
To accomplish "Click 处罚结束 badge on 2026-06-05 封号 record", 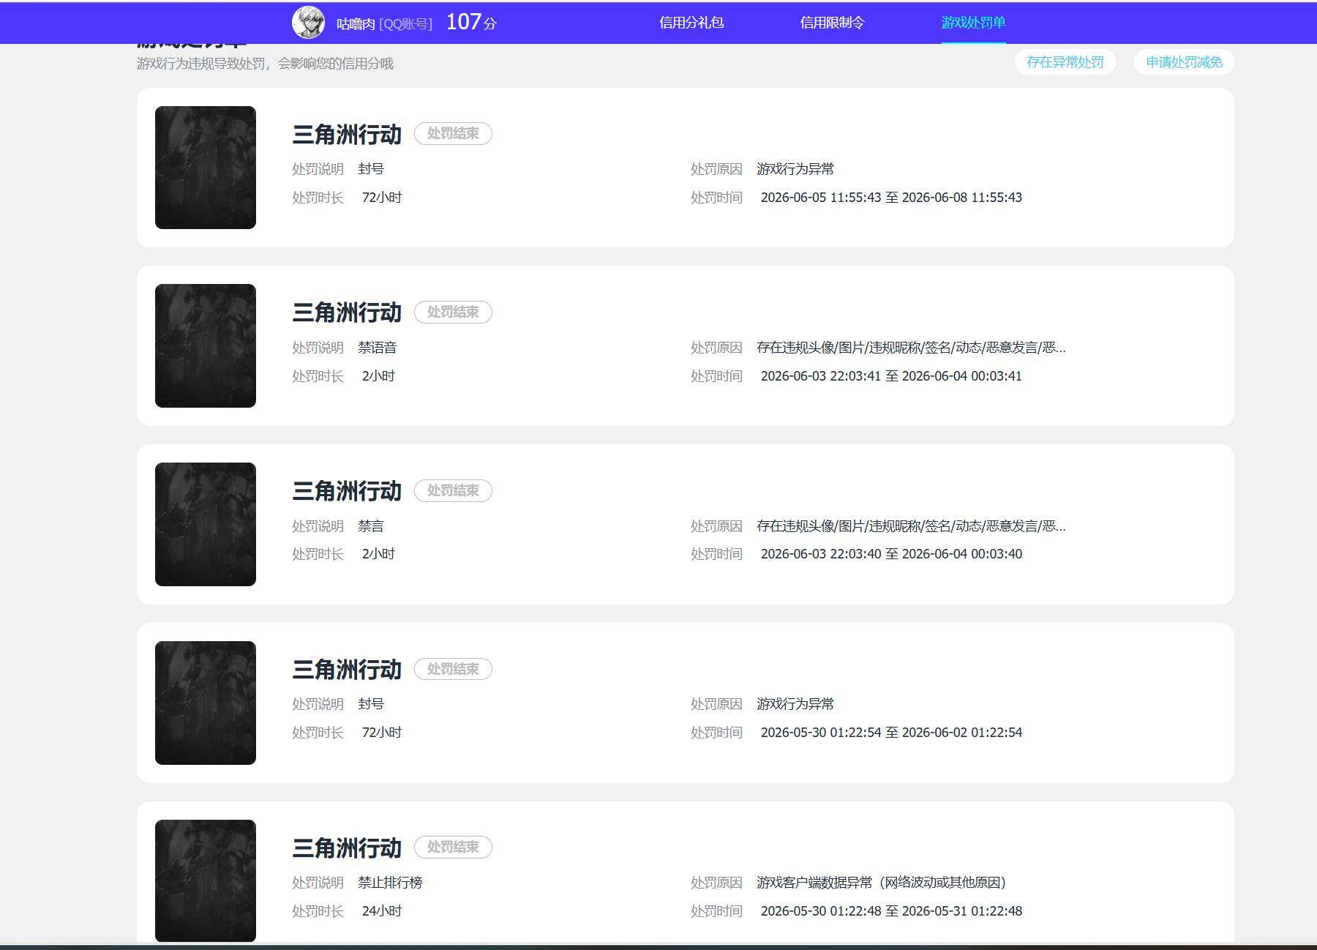I will 453,133.
